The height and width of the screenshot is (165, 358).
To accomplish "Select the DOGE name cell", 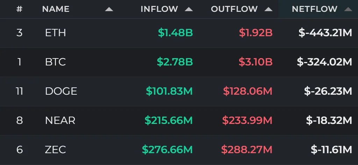I will coord(61,91).
